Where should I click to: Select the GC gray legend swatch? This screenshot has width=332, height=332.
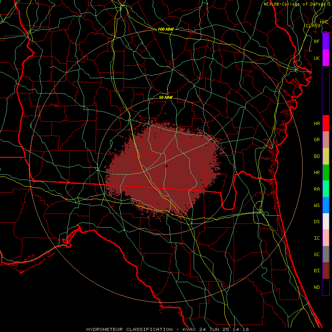(x=326, y=254)
